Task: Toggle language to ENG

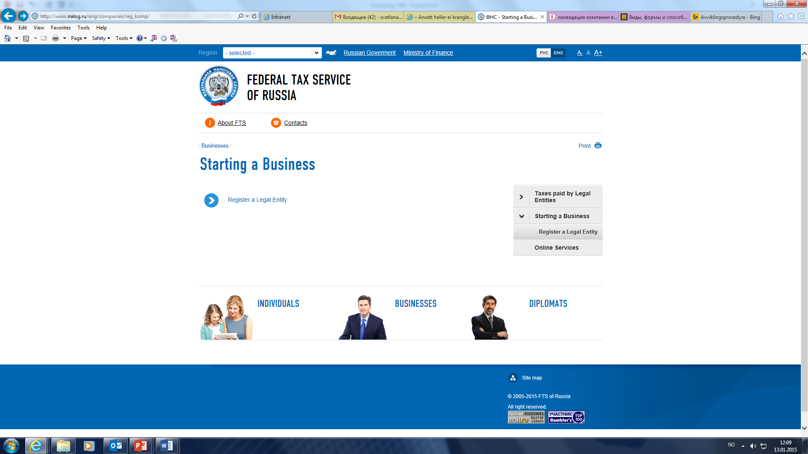Action: point(558,53)
